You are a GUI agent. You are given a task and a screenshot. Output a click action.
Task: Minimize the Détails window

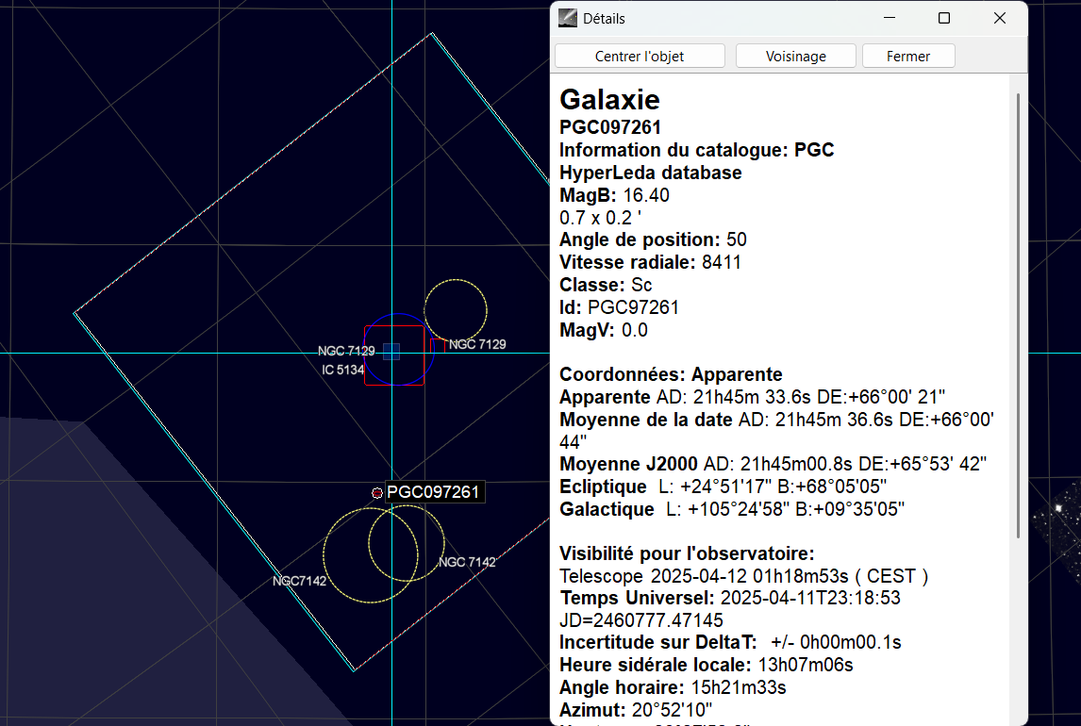pyautogui.click(x=890, y=18)
